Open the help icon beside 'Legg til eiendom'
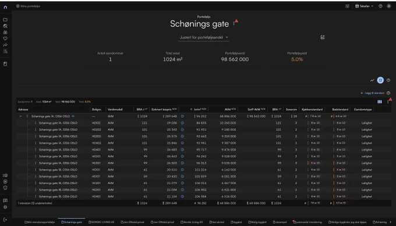 tap(388, 93)
